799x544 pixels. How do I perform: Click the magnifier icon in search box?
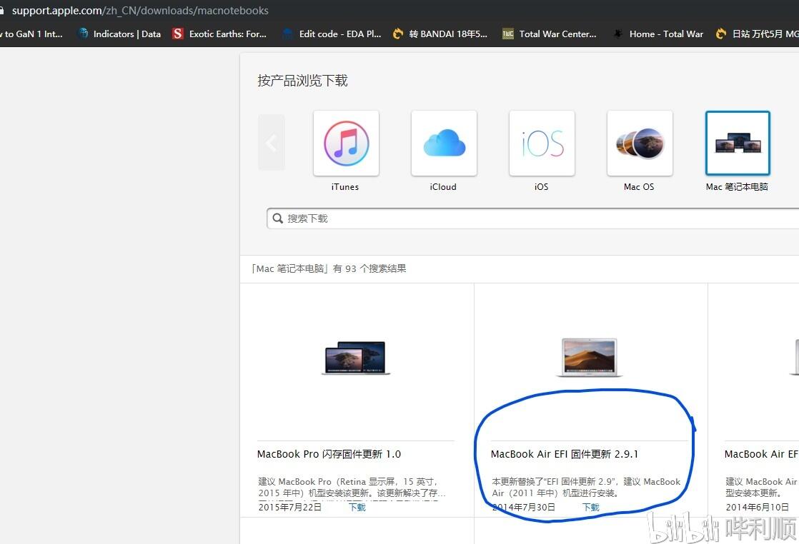pyautogui.click(x=278, y=218)
